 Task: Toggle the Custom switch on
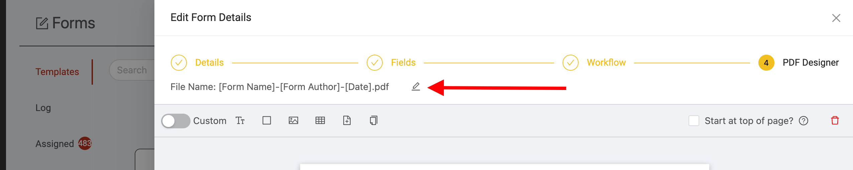point(175,121)
